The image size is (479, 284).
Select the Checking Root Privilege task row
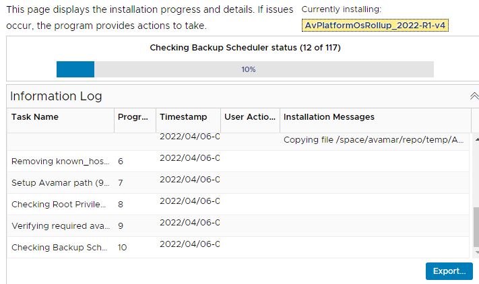59,205
